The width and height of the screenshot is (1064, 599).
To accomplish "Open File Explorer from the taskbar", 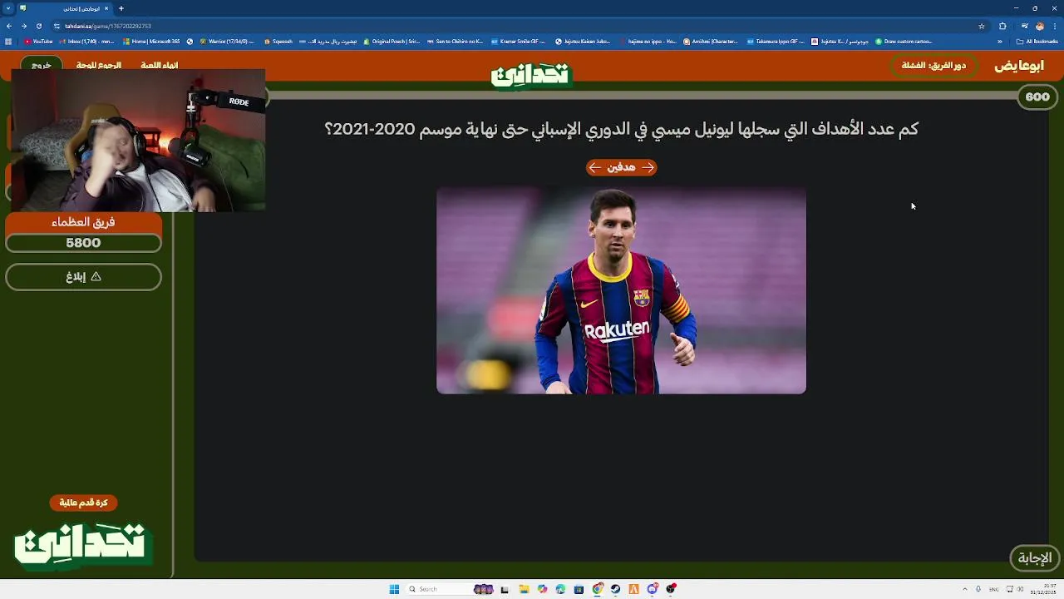I will click(x=524, y=589).
